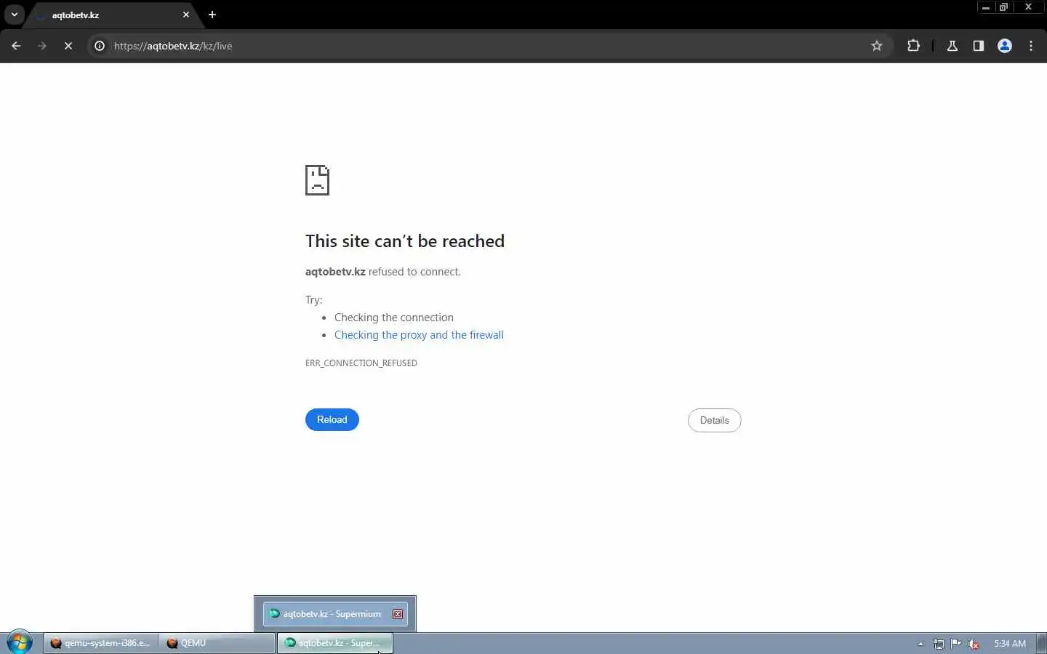This screenshot has height=654, width=1047.
Task: Click the Supermium taskbar button
Action: click(x=335, y=643)
